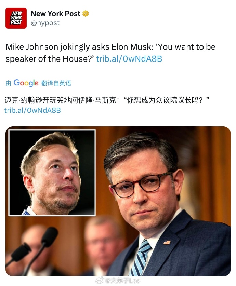Open the New York Post profile avatar
Viewport: 236px width, 286px height.
pos(16,18)
